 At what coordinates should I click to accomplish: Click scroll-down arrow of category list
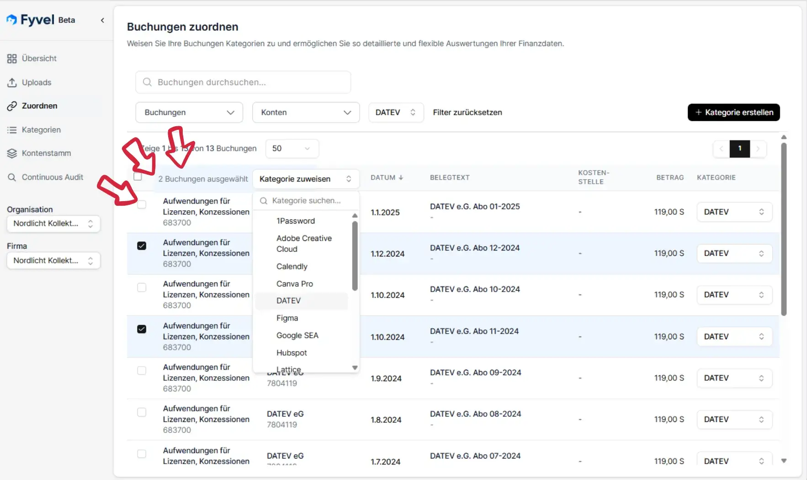click(355, 368)
